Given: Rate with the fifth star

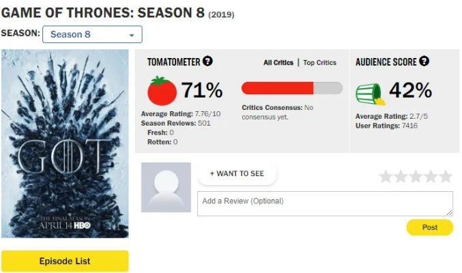Looking at the screenshot, I should (446, 177).
